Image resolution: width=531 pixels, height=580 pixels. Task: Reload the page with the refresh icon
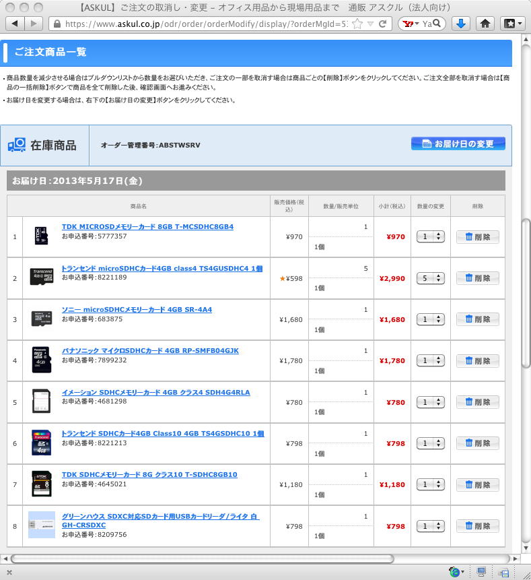[383, 24]
